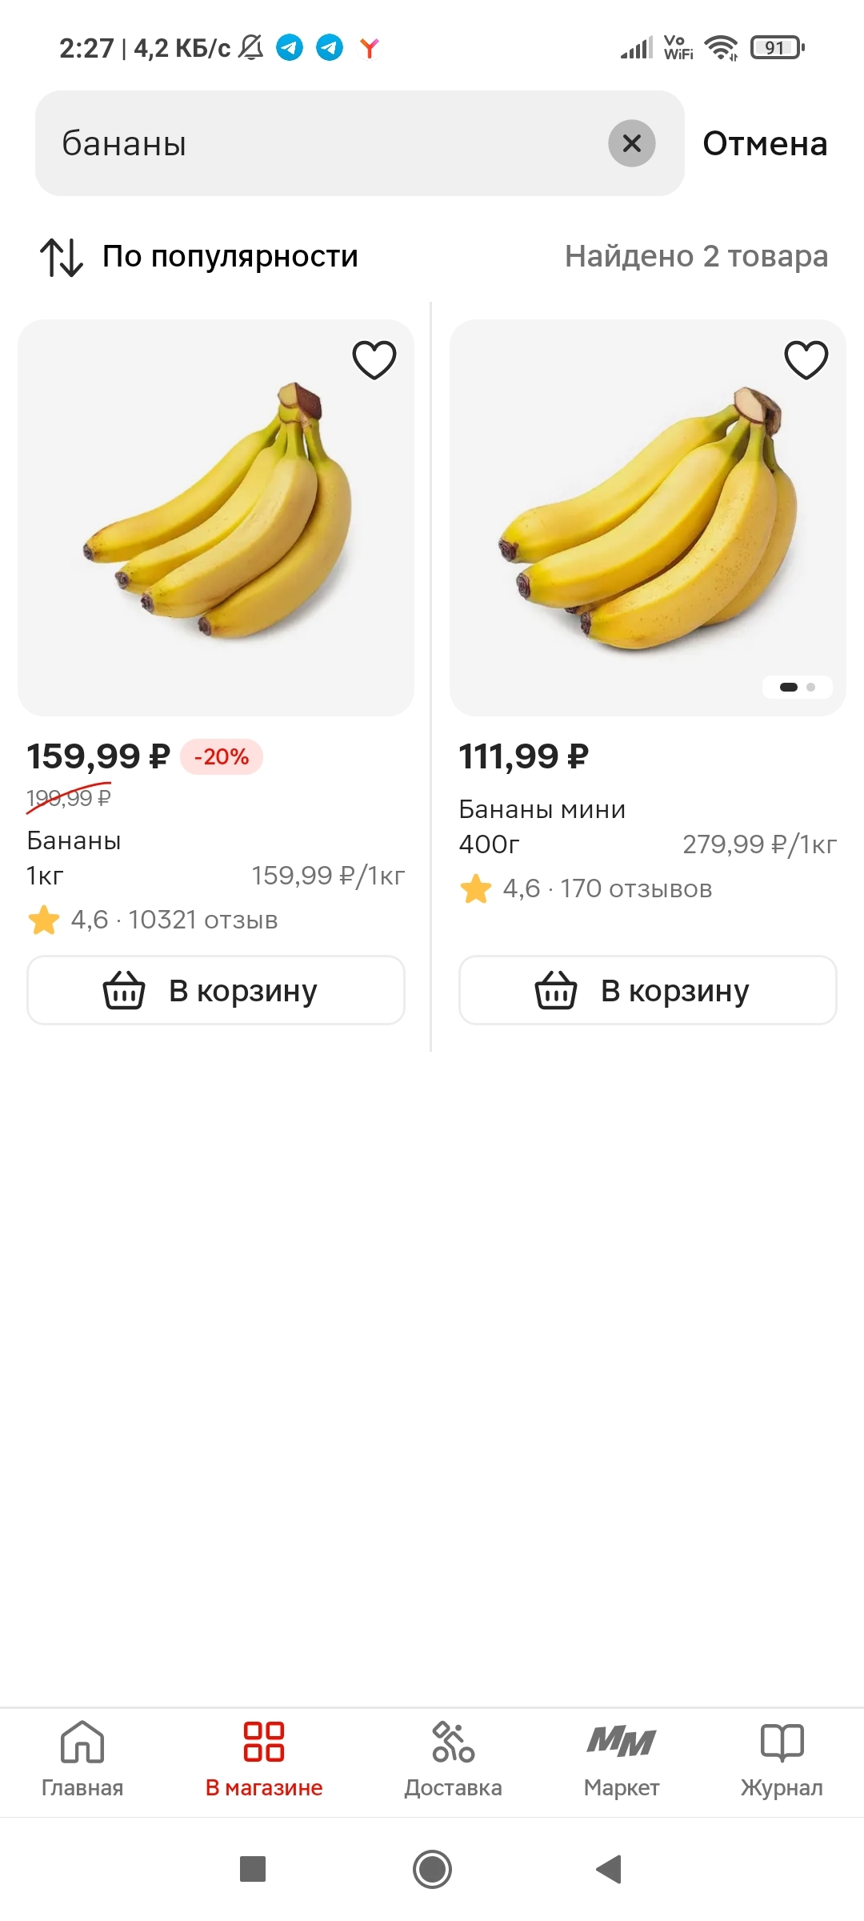Open recent apps with square button
This screenshot has width=864, height=1921.
(x=253, y=1870)
